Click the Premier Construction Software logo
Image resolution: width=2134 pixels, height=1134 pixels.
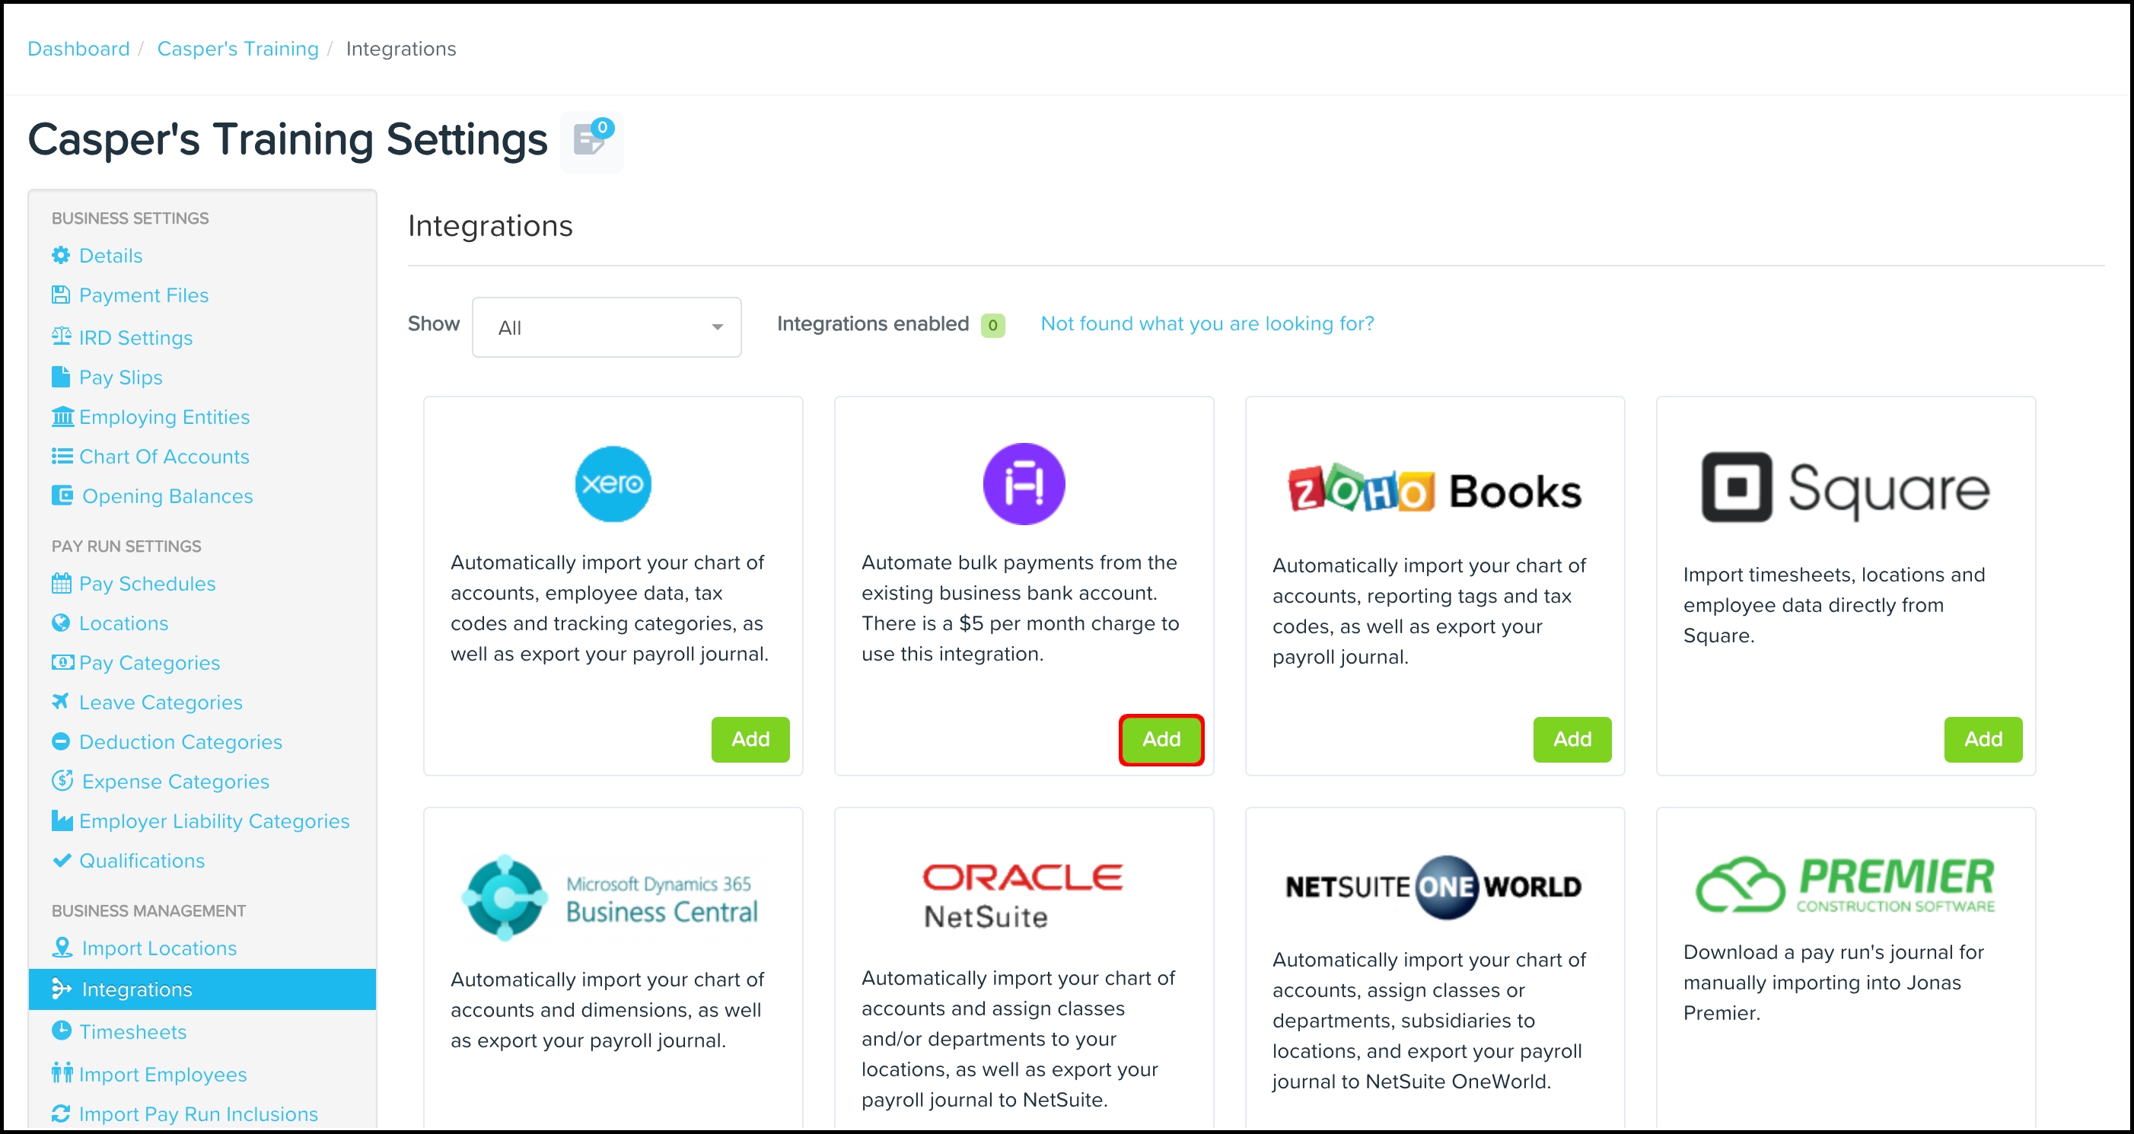(1845, 884)
